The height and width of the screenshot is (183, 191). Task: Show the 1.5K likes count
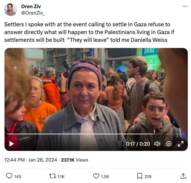click(105, 177)
